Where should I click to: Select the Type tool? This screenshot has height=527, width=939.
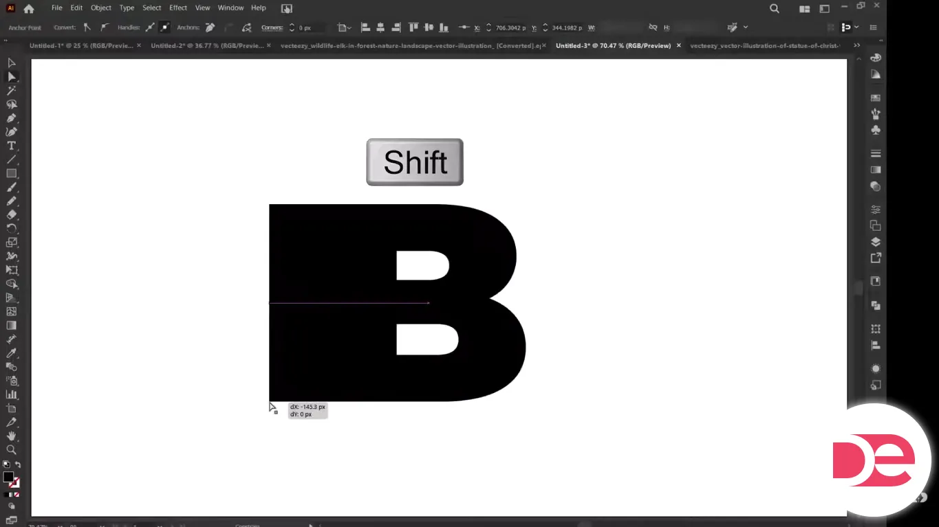(x=12, y=146)
